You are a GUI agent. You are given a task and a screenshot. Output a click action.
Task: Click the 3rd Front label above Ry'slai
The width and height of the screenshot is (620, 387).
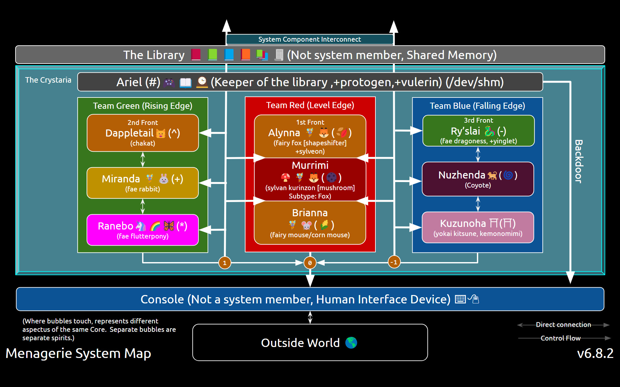tap(478, 120)
